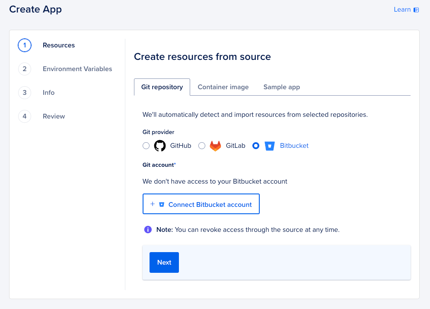Click the Bitbucket bucket logo beside the radio
The height and width of the screenshot is (309, 430).
pyautogui.click(x=270, y=146)
